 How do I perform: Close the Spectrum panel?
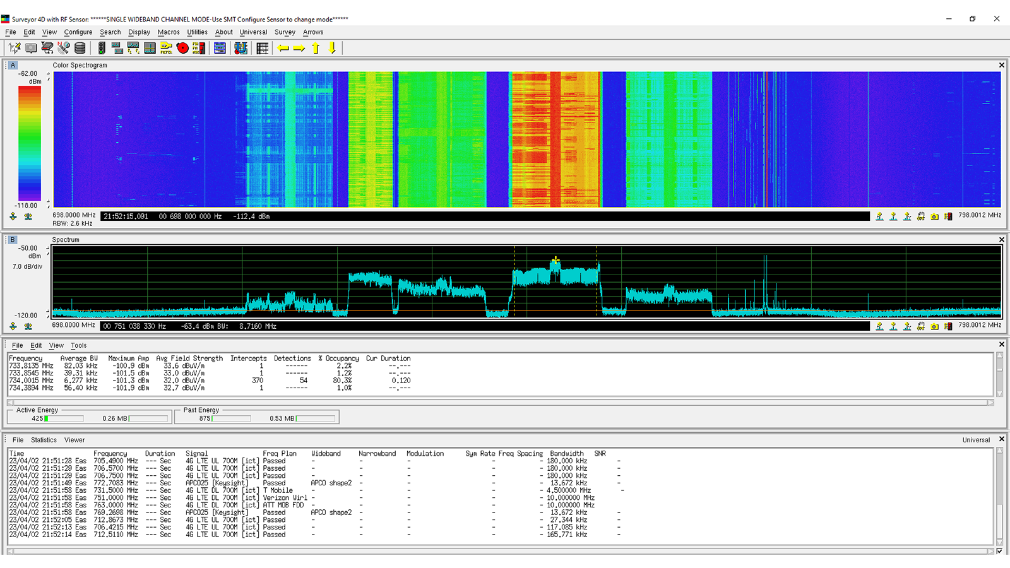point(1001,240)
